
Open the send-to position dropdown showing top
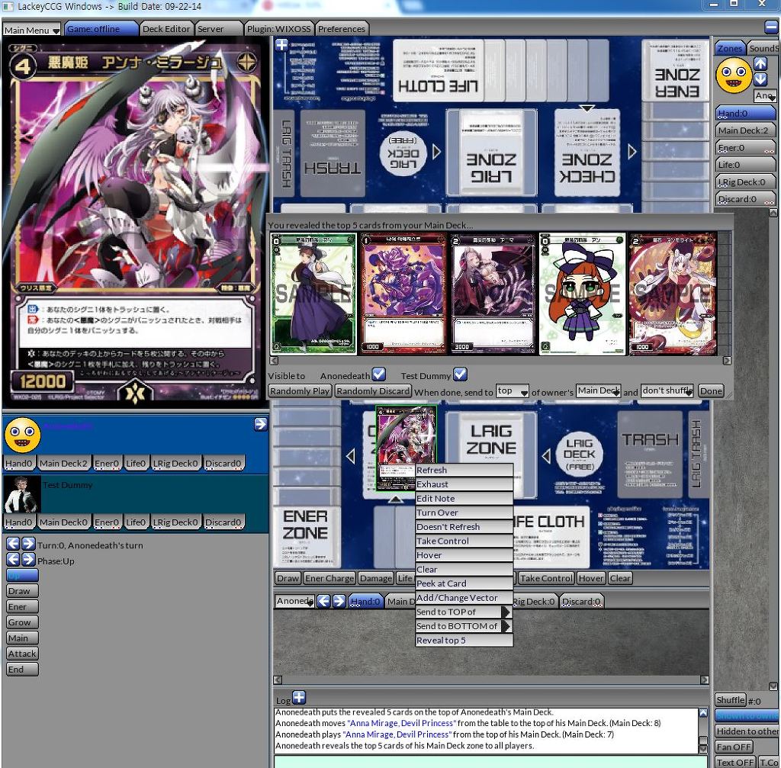point(512,391)
